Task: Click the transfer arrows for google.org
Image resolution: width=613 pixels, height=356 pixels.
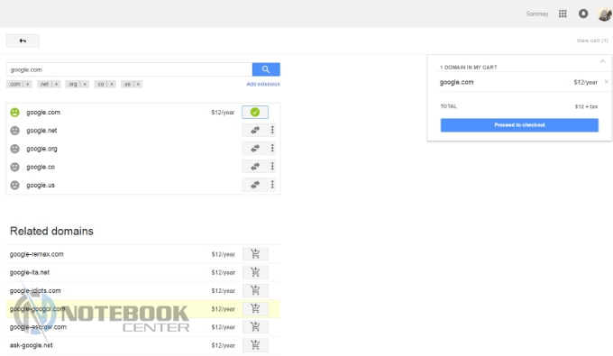Action: (255, 149)
